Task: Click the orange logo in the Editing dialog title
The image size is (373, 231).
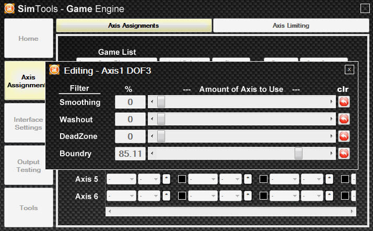Action: [54, 70]
